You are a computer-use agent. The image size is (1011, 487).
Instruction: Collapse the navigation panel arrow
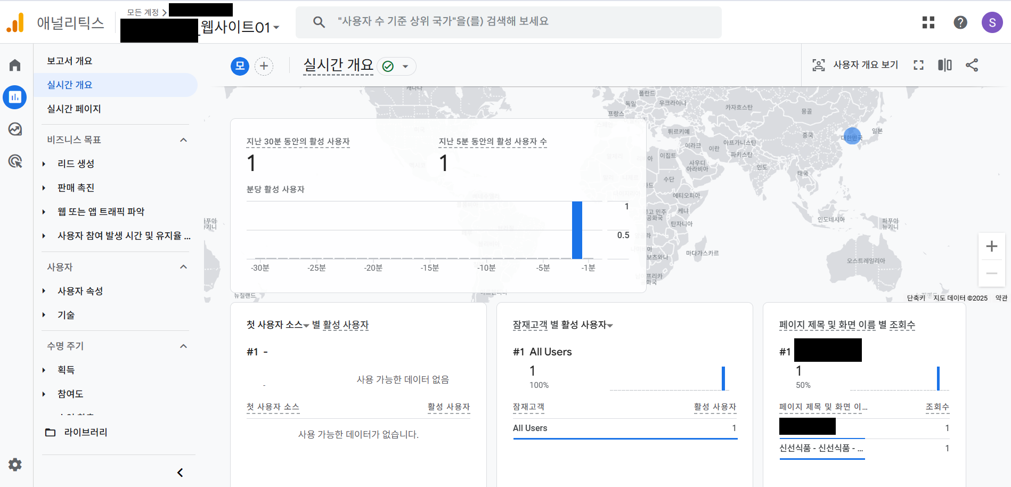tap(180, 473)
